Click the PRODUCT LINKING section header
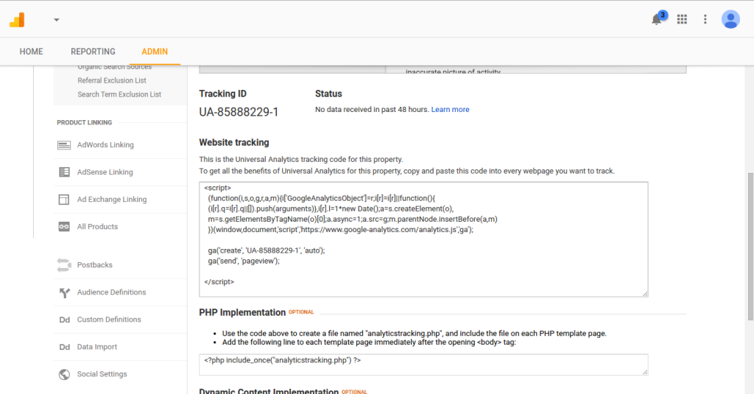Screen dimensions: 754x394 pos(84,123)
